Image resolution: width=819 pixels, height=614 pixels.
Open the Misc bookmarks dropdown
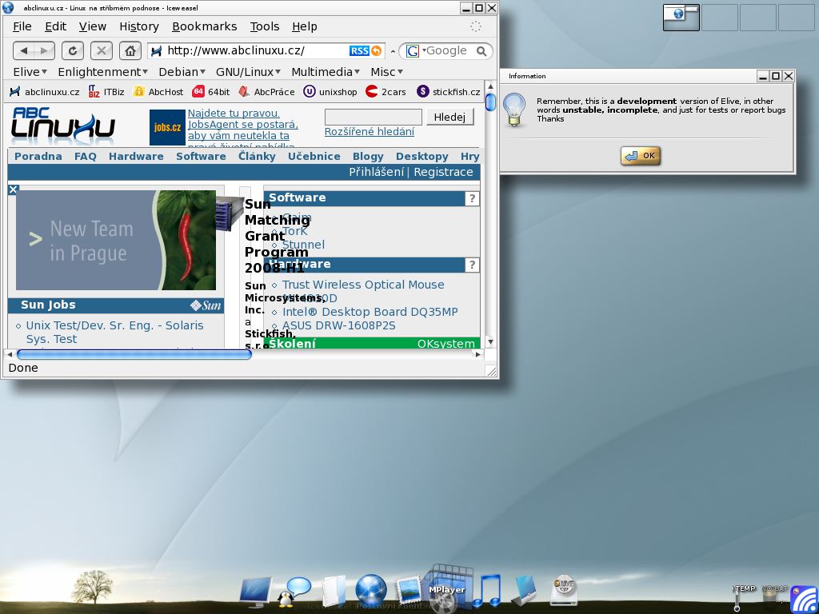tap(386, 72)
